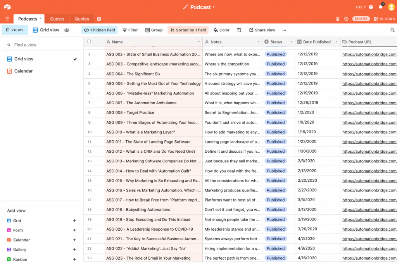The width and height of the screenshot is (397, 262).
Task: Click the HELP label
Action: pyautogui.click(x=361, y=7)
